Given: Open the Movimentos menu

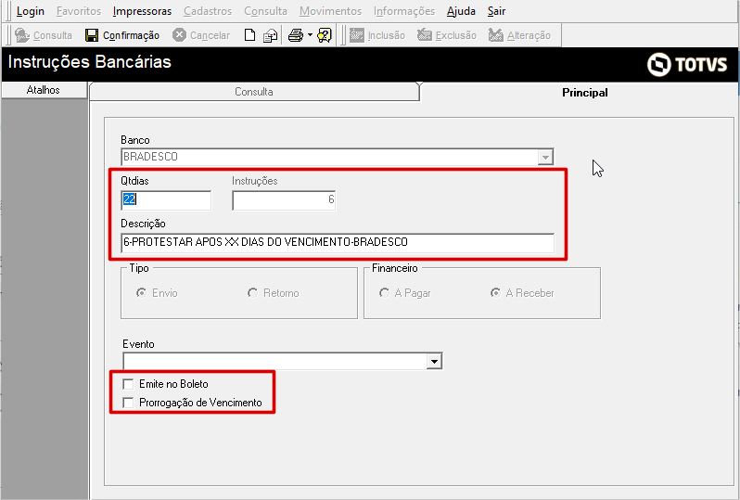Looking at the screenshot, I should point(330,11).
